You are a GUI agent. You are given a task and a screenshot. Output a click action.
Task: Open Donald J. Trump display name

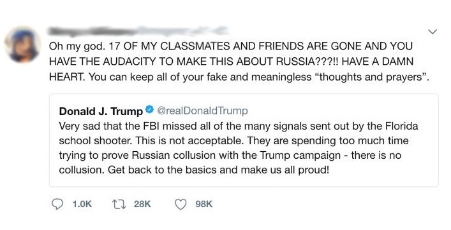point(101,111)
